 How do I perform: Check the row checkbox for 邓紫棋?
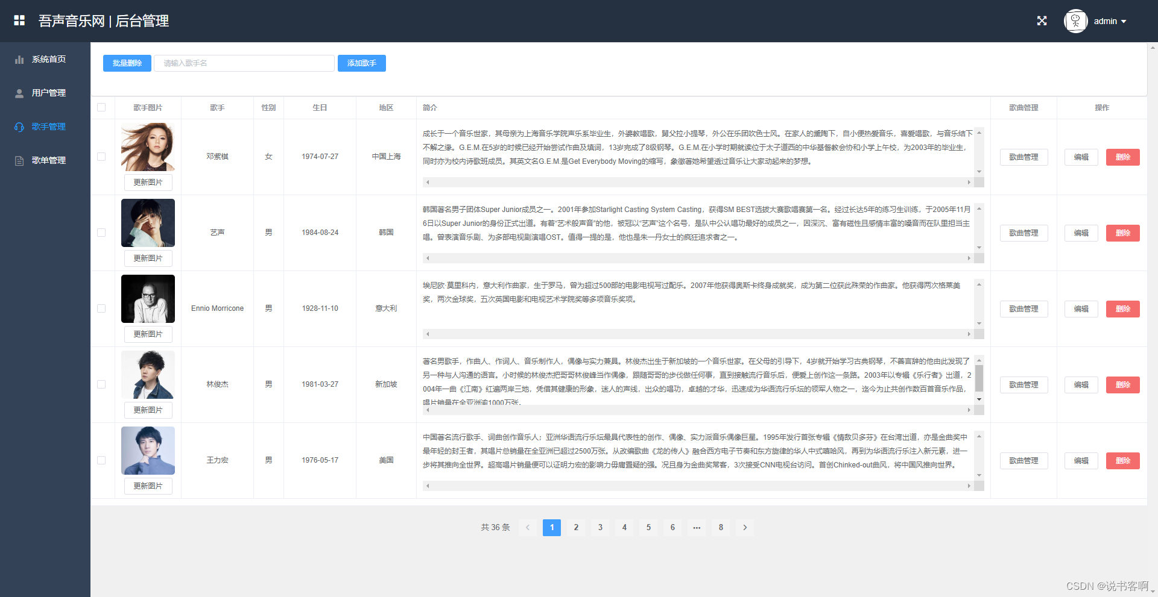pyautogui.click(x=101, y=157)
